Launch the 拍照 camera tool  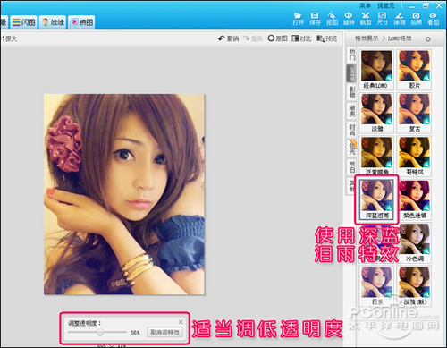coord(417,19)
